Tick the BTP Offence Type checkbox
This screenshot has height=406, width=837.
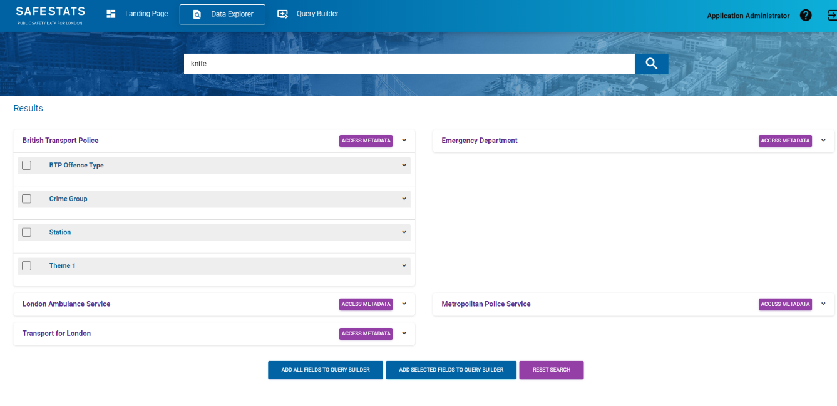[26, 166]
